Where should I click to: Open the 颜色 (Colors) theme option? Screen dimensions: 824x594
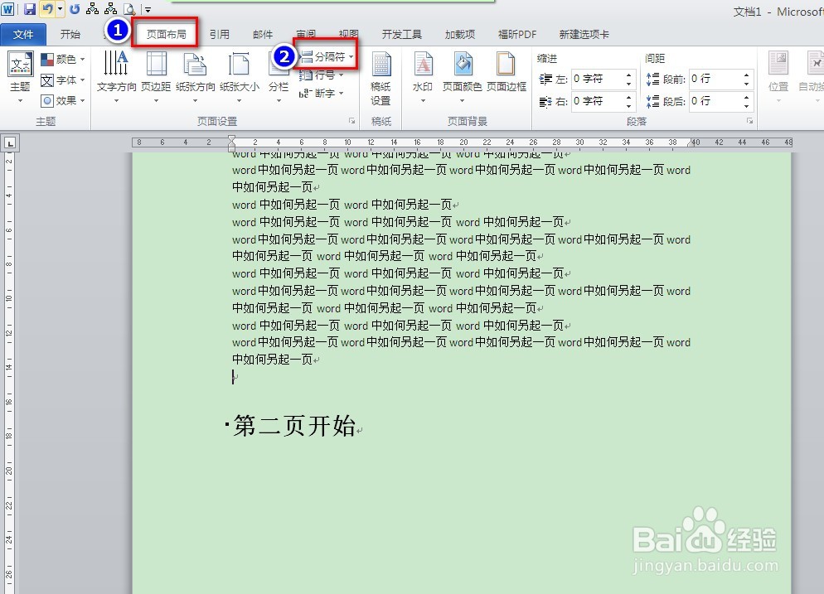(x=64, y=59)
